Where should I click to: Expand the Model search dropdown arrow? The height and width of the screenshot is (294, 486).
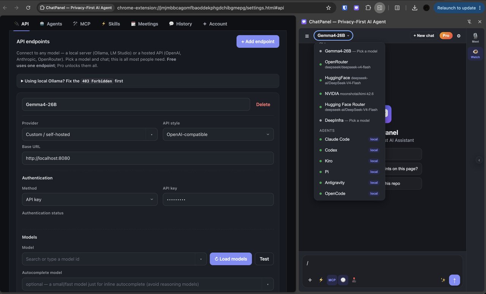click(201, 259)
